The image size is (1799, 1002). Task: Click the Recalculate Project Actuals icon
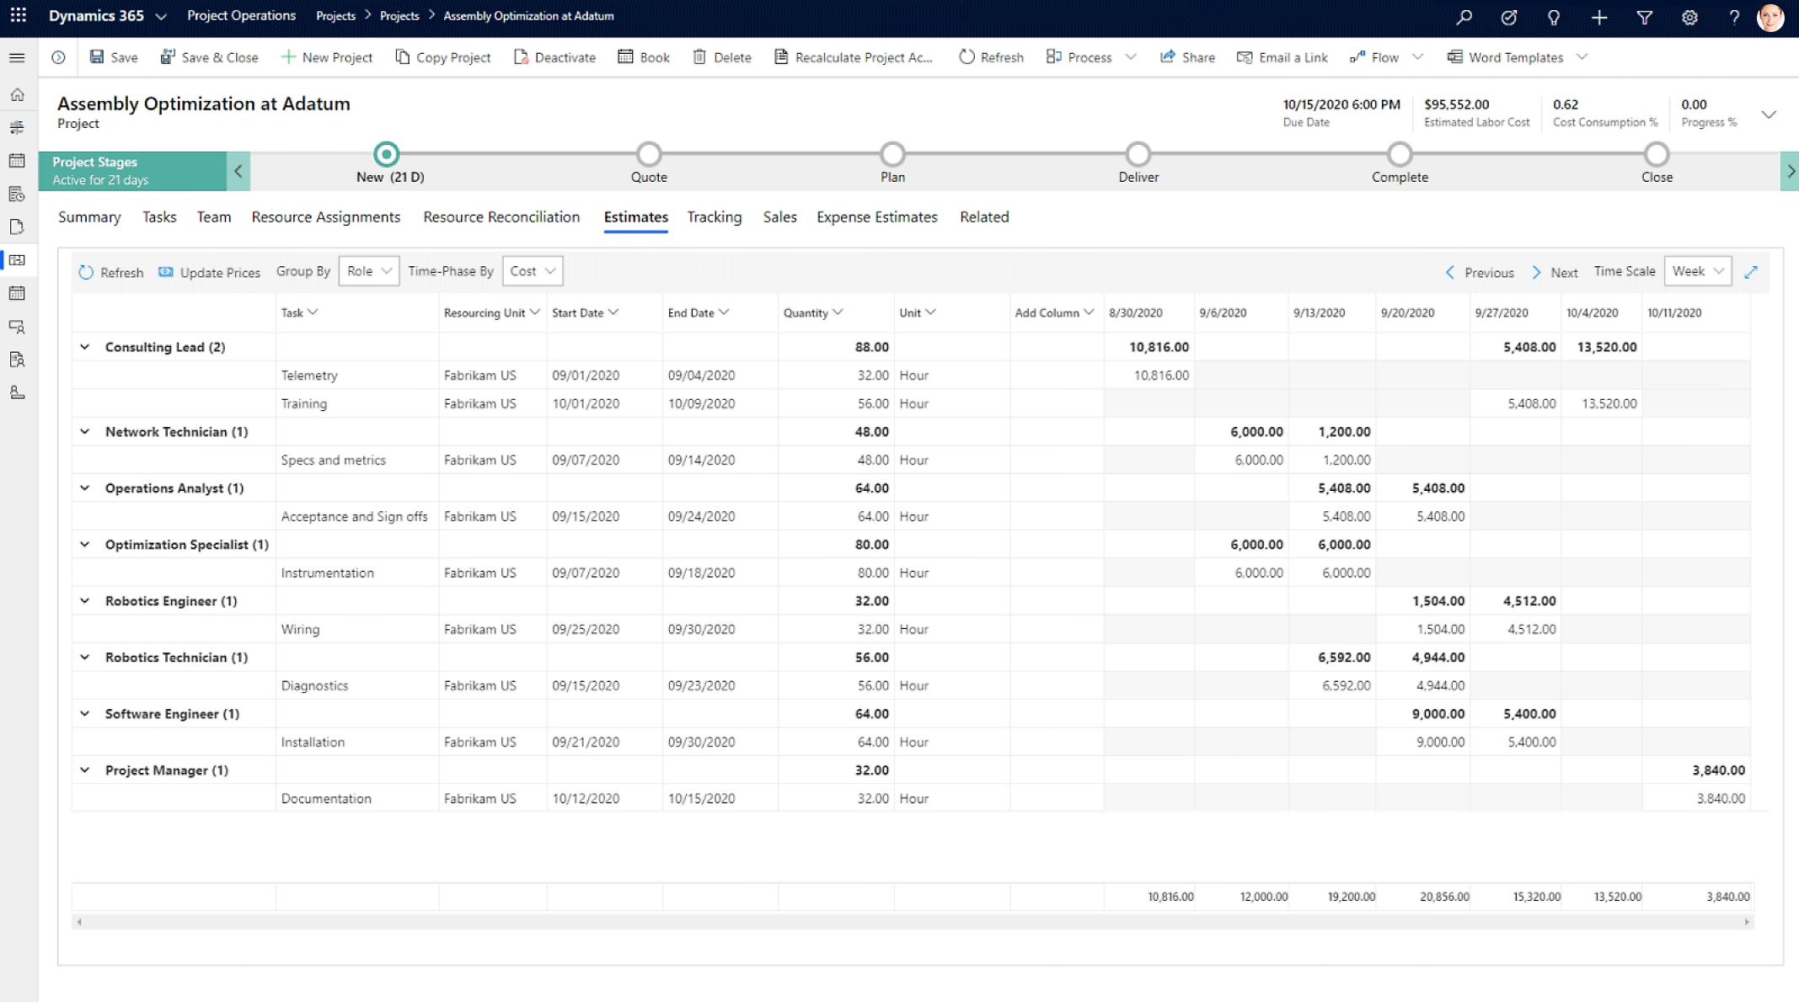pyautogui.click(x=781, y=57)
